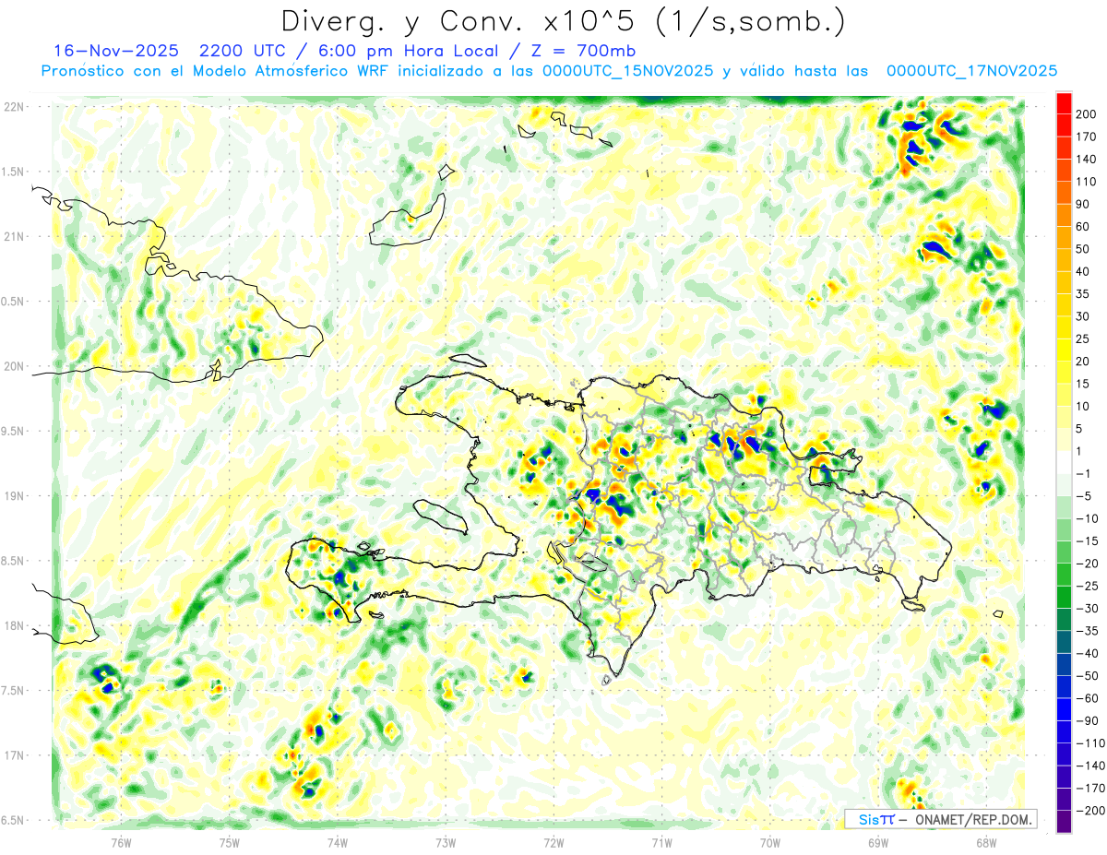
Task: Click the dark purple bottom segment of the color scale
Action: [x=1064, y=821]
